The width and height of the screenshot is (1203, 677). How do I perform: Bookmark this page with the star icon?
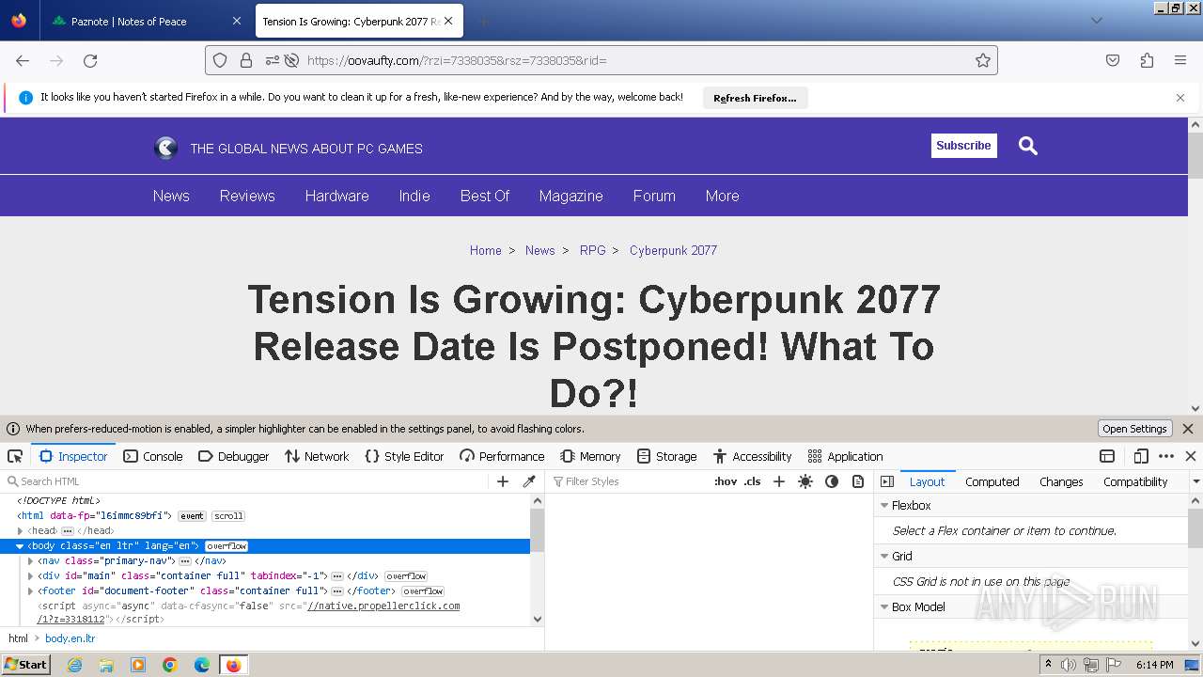[983, 60]
